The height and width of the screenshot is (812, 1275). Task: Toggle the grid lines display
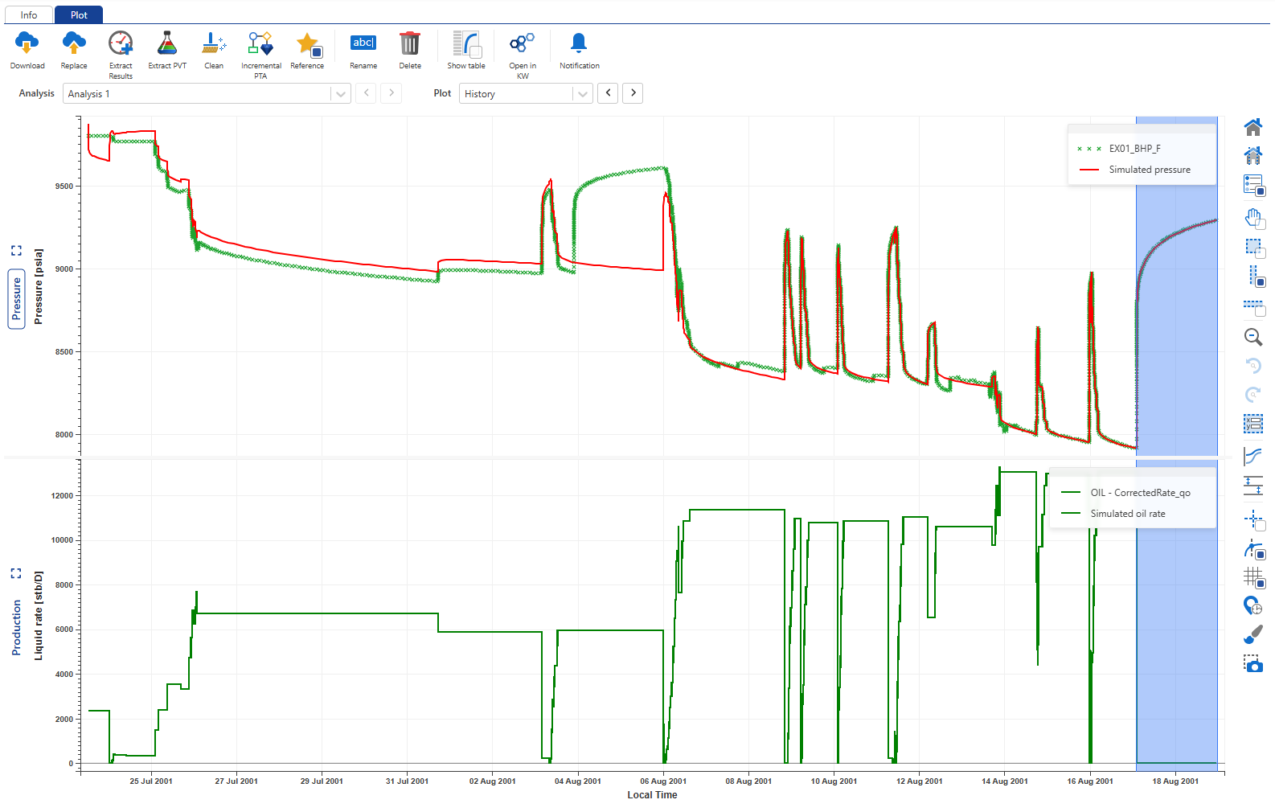(1252, 577)
